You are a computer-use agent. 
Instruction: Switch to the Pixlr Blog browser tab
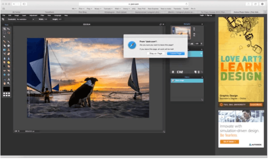pos(83,12)
